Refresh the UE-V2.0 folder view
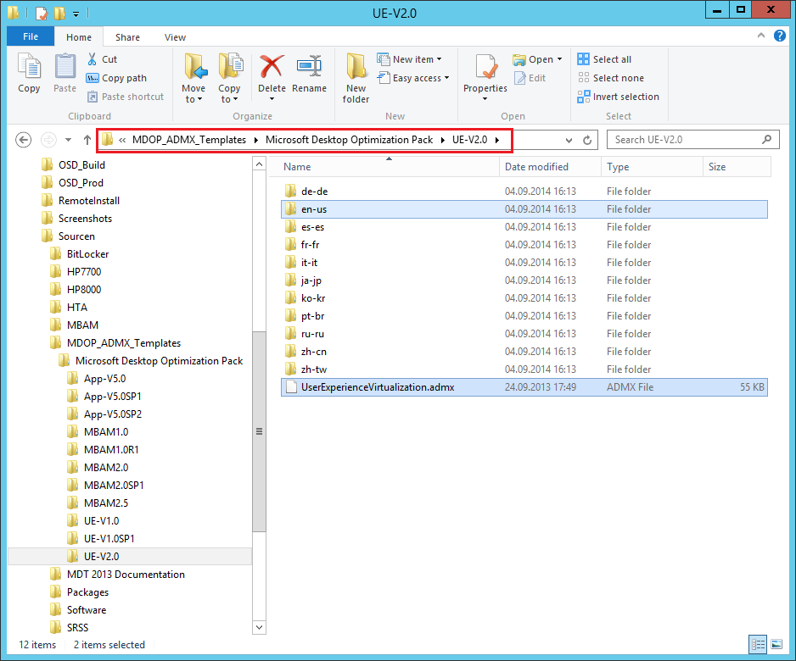Viewport: 796px width, 661px height. click(x=587, y=140)
